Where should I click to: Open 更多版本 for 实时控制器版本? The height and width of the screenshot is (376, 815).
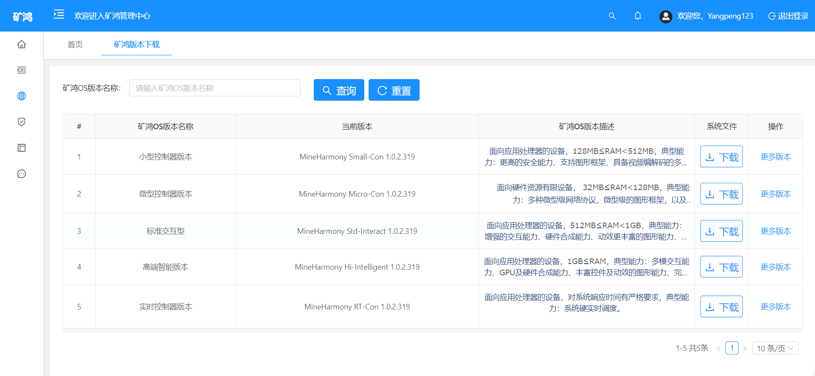pos(775,307)
